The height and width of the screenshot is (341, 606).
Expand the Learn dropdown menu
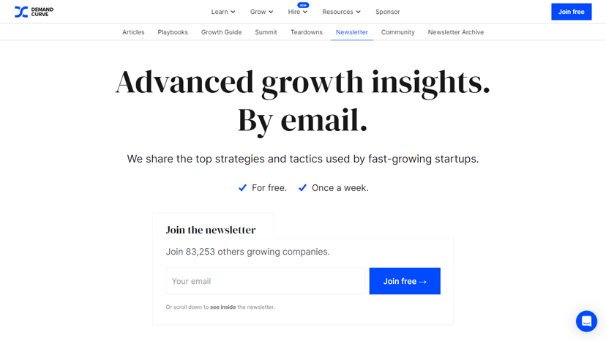click(x=223, y=12)
